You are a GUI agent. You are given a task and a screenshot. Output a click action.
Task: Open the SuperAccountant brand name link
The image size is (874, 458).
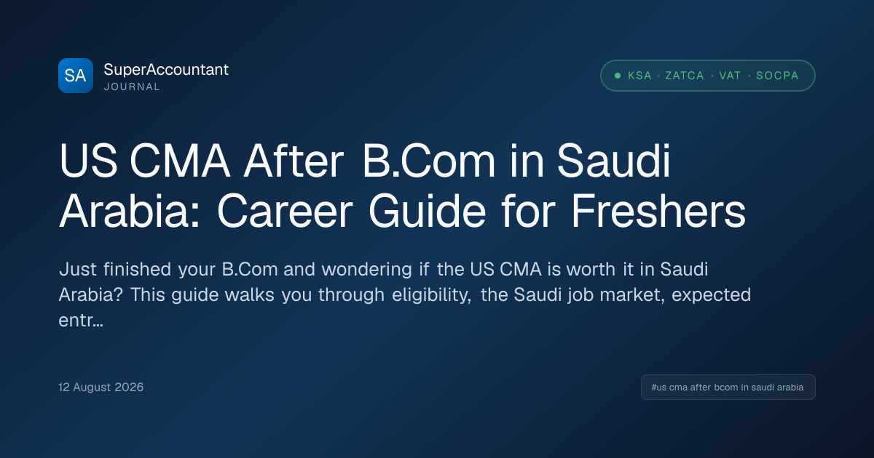point(166,70)
